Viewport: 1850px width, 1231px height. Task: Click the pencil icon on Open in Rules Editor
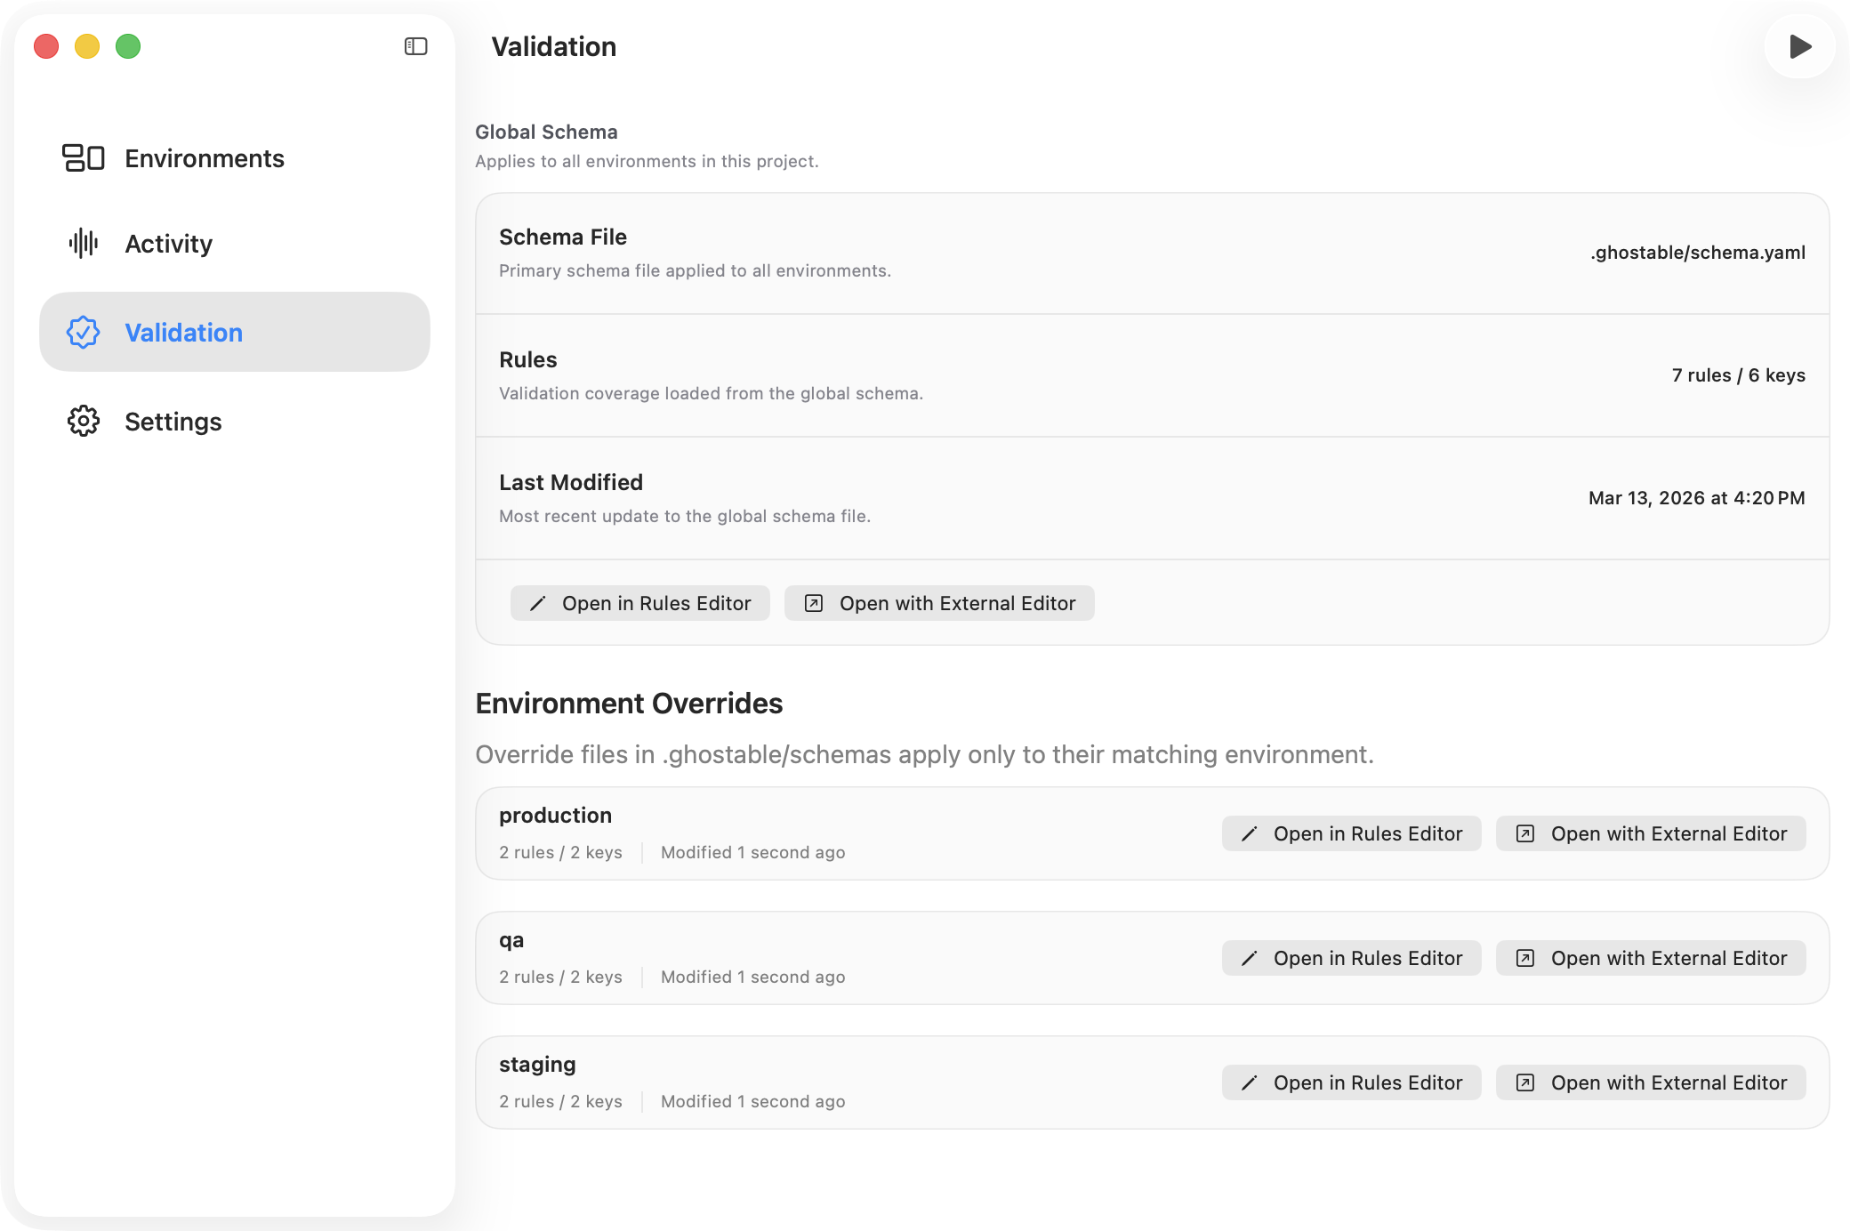tap(538, 603)
